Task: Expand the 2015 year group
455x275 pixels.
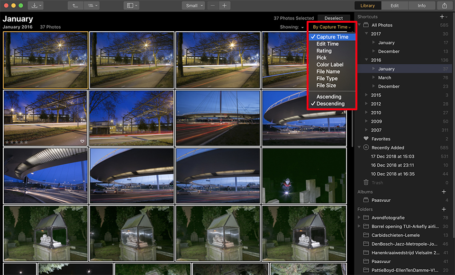Action: pyautogui.click(x=366, y=95)
